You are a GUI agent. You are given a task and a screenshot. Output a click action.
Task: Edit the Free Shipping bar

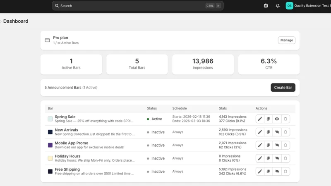click(260, 172)
